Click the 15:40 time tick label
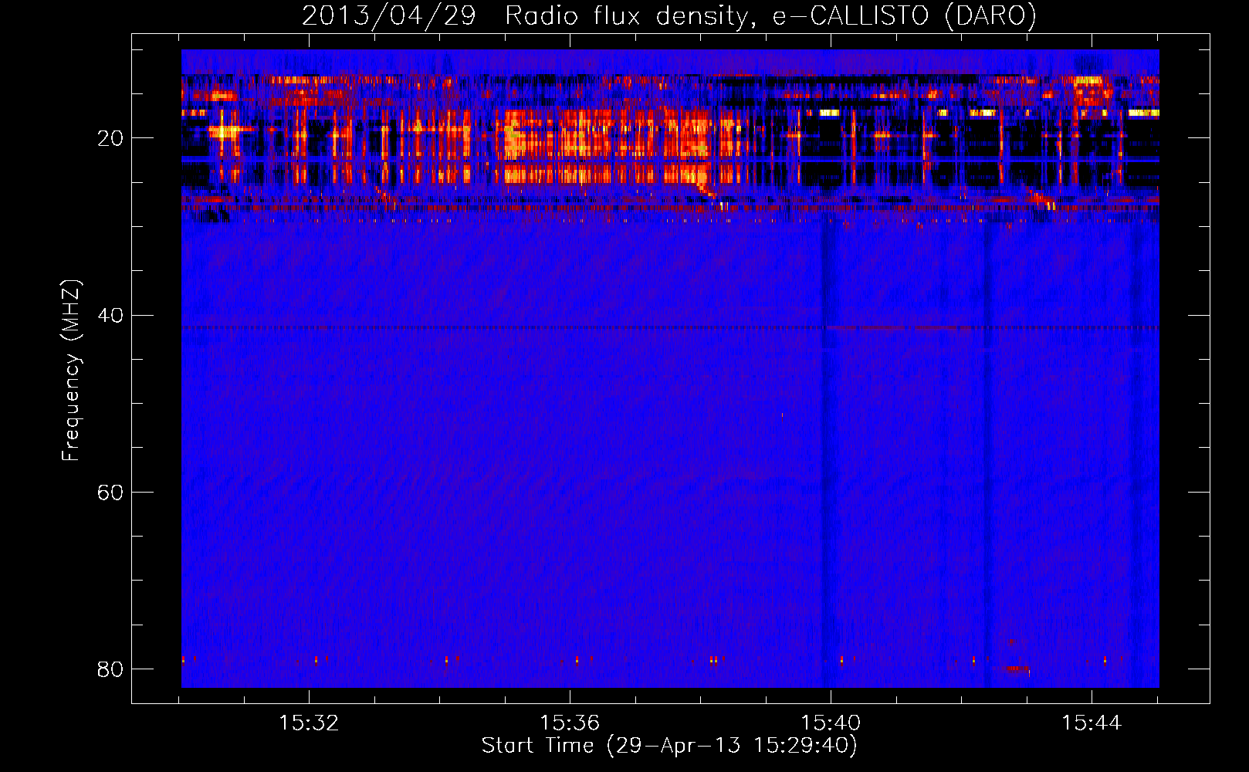Screen dimensions: 1249x772 [x=831, y=723]
